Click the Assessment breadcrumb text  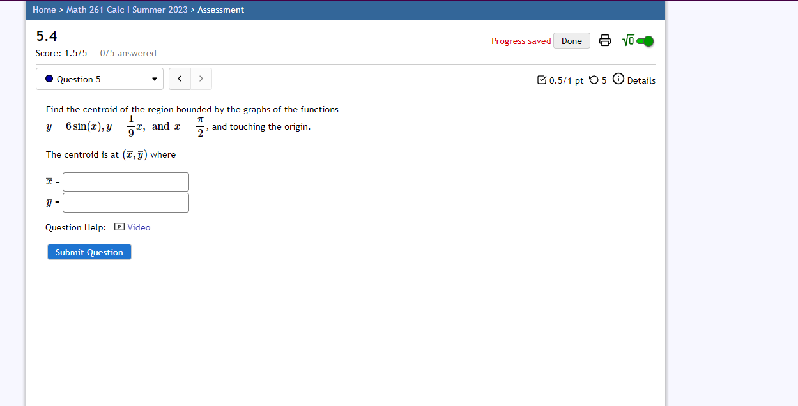(x=220, y=10)
